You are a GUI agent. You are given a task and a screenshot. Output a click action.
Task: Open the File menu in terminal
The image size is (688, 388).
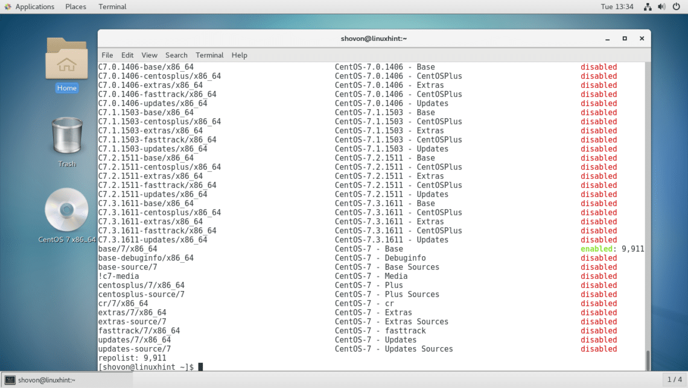107,55
